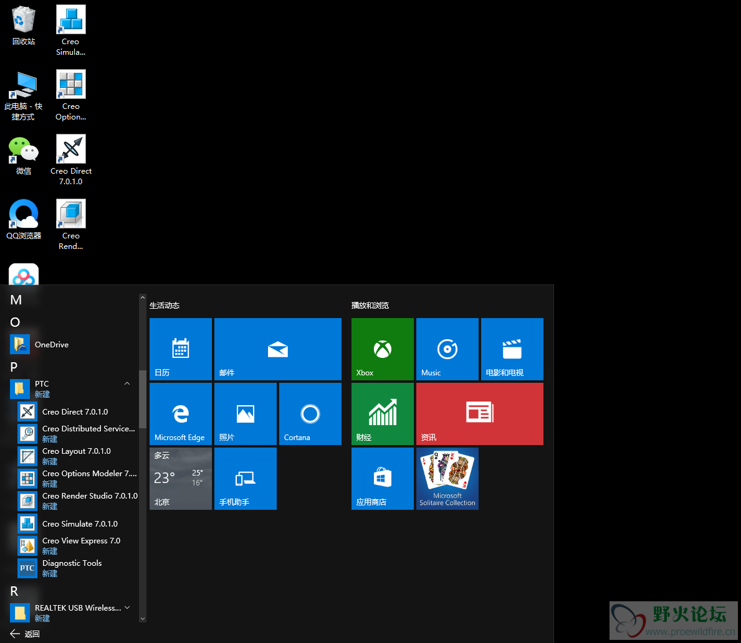Screen dimensions: 741x643
Task: Open the 应用商店 store tile
Action: point(382,478)
